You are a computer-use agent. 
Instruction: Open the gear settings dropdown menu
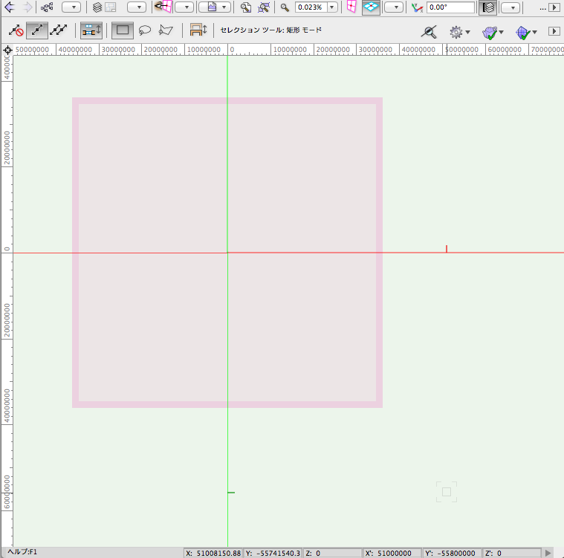click(460, 32)
